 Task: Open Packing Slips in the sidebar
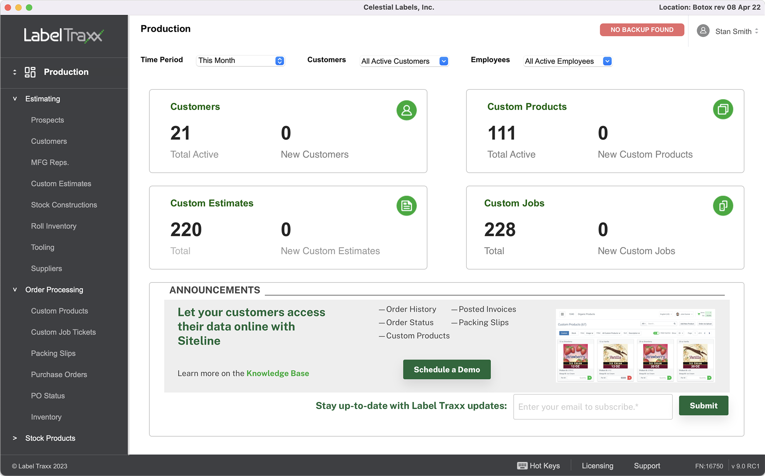pos(53,353)
